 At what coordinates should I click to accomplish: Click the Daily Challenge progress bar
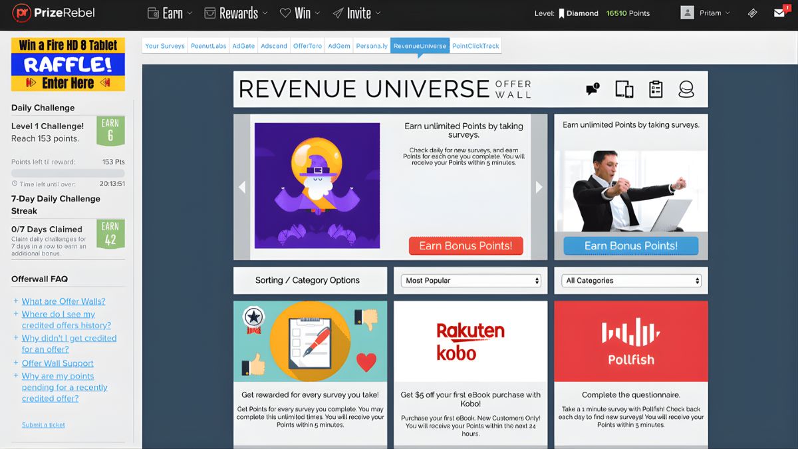click(x=68, y=173)
